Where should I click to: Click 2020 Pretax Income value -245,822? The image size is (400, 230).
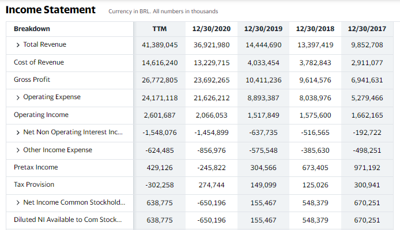tap(212, 168)
